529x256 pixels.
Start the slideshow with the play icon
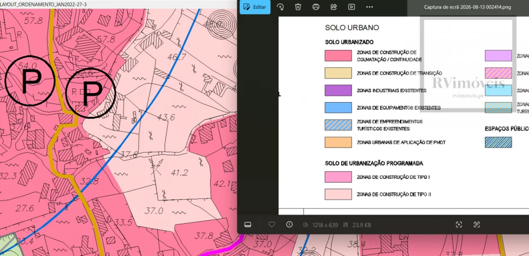click(351, 7)
